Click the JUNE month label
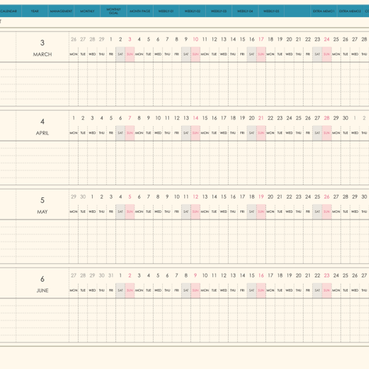Image resolution: width=369 pixels, height=369 pixels. [43, 291]
